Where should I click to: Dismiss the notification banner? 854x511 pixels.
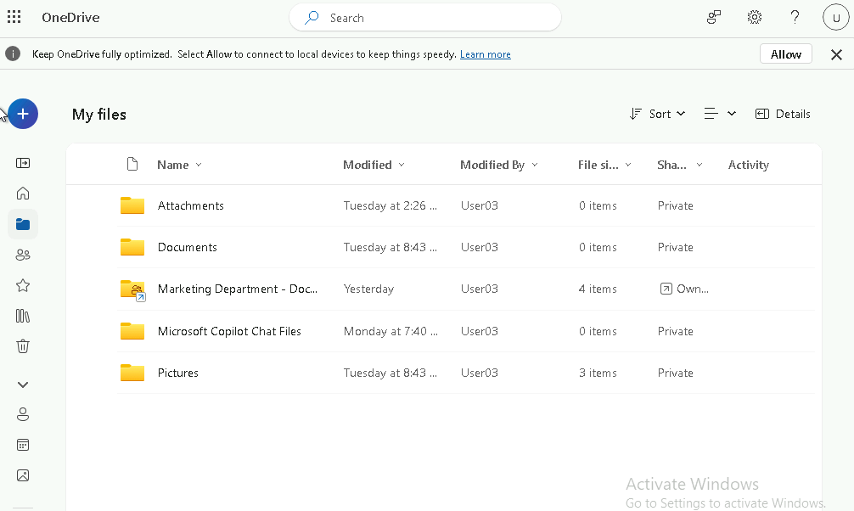tap(836, 54)
